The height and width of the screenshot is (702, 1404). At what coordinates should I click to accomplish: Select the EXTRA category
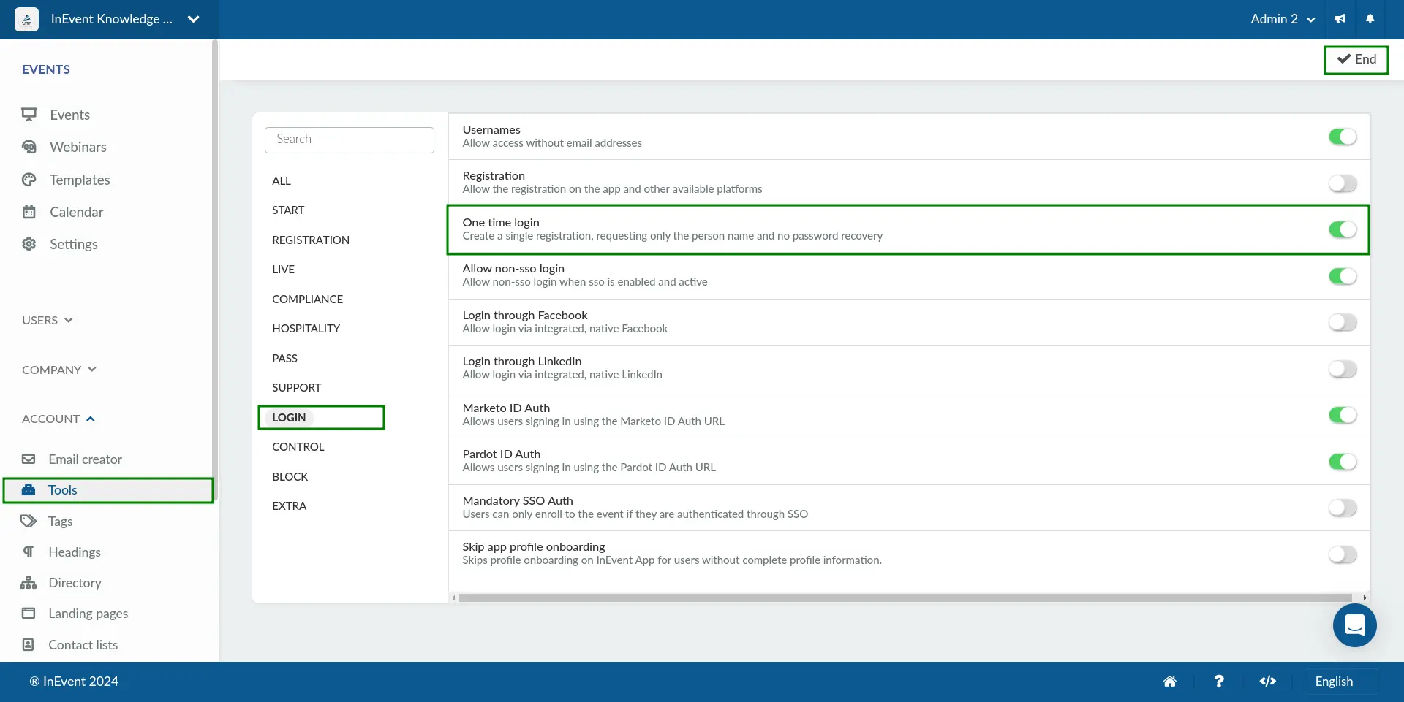coord(290,506)
